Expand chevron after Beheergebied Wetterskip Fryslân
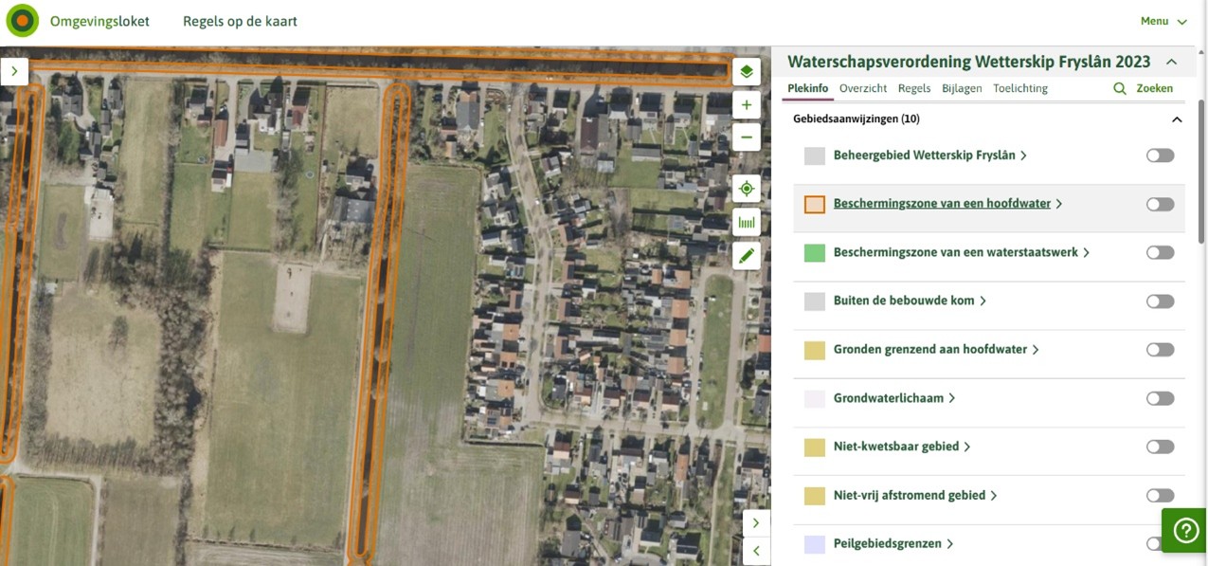 coord(1024,155)
